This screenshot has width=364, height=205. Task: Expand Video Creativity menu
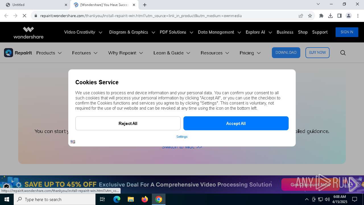(83, 32)
